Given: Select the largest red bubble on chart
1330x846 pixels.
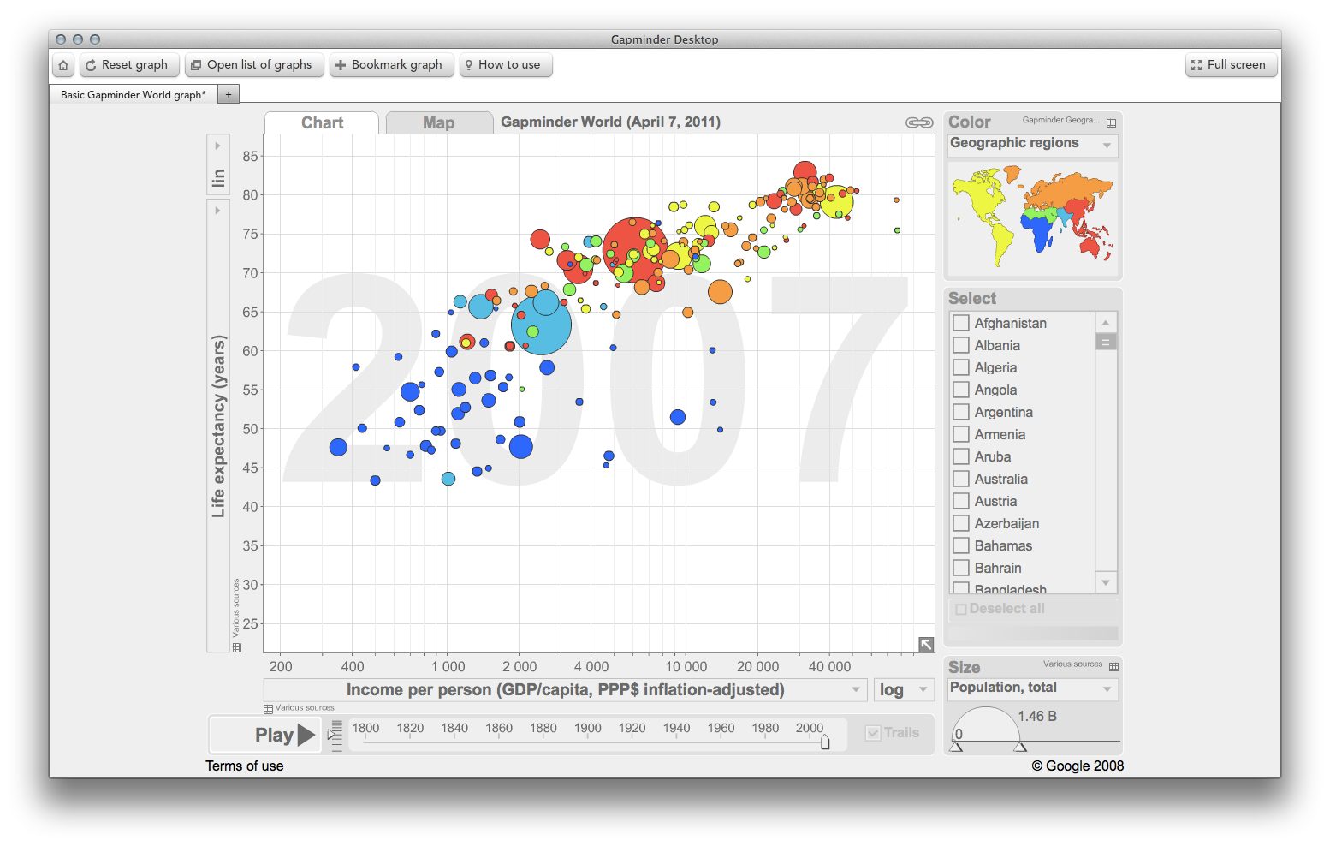Looking at the screenshot, I should (635, 249).
